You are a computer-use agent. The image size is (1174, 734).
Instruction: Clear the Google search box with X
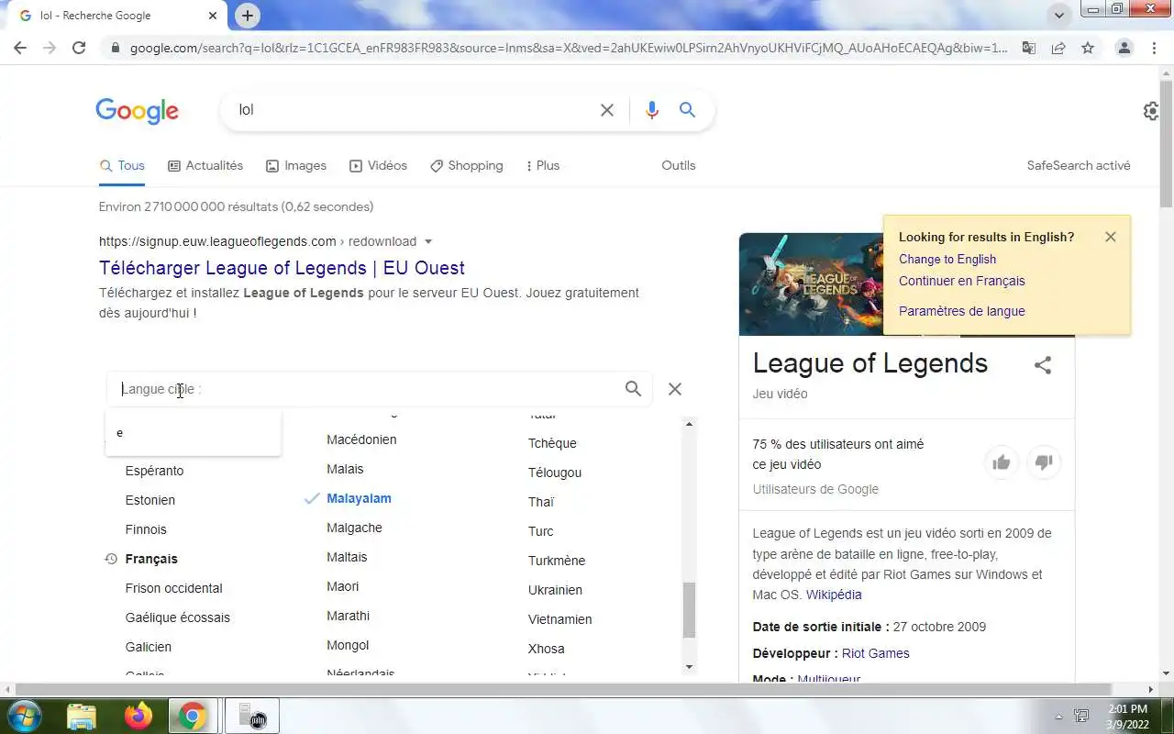point(607,110)
